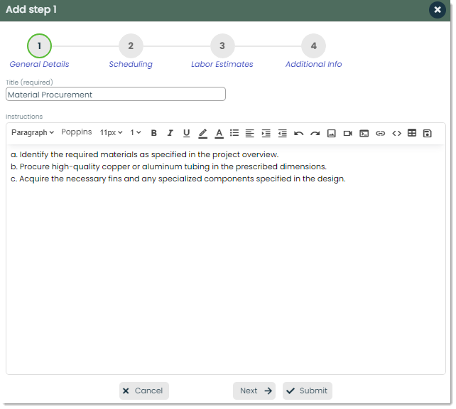
Task: Click the Next button
Action: (x=254, y=391)
